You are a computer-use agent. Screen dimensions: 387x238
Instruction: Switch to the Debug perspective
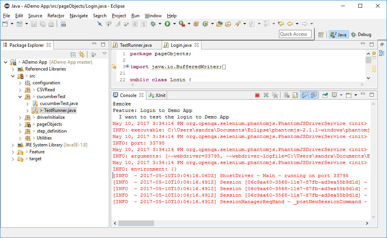[361, 34]
